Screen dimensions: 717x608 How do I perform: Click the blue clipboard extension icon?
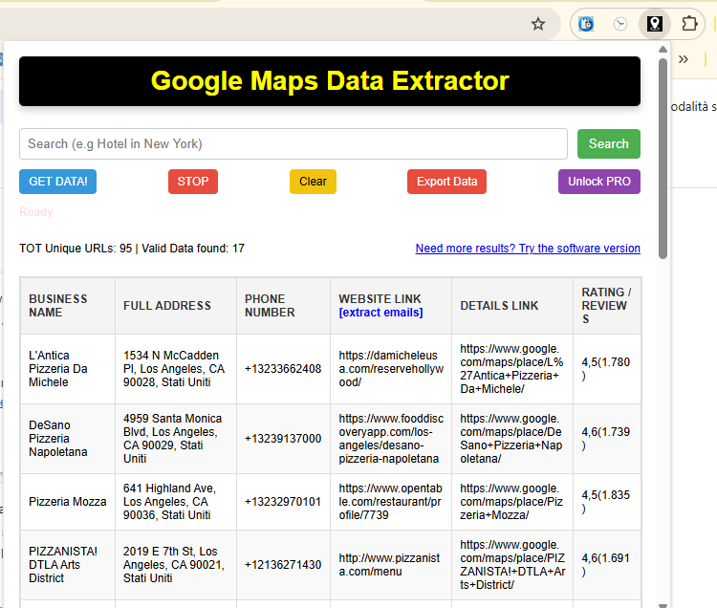point(586,24)
